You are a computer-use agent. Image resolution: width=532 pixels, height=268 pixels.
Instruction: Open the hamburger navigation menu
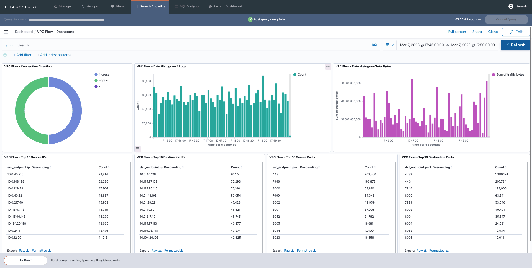[x=6, y=32]
